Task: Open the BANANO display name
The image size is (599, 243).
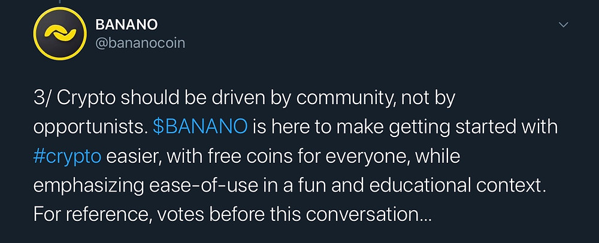Action: coord(126,25)
